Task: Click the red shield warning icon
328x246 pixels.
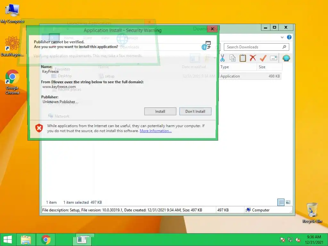Action: click(x=39, y=128)
